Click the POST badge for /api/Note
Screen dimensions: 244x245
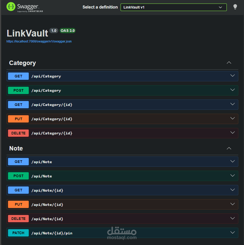(18, 176)
